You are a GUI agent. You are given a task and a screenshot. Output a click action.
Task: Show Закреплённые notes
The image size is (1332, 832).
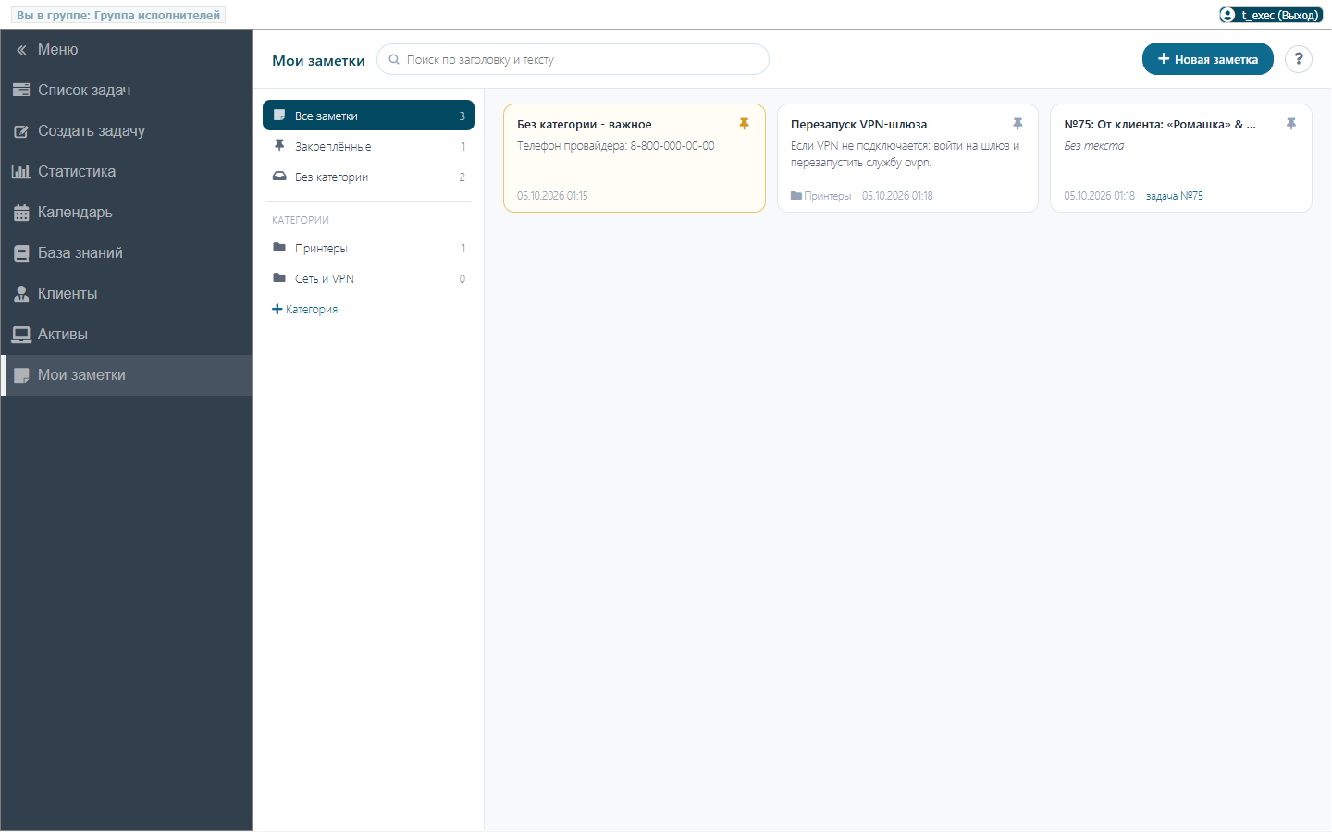pos(368,146)
